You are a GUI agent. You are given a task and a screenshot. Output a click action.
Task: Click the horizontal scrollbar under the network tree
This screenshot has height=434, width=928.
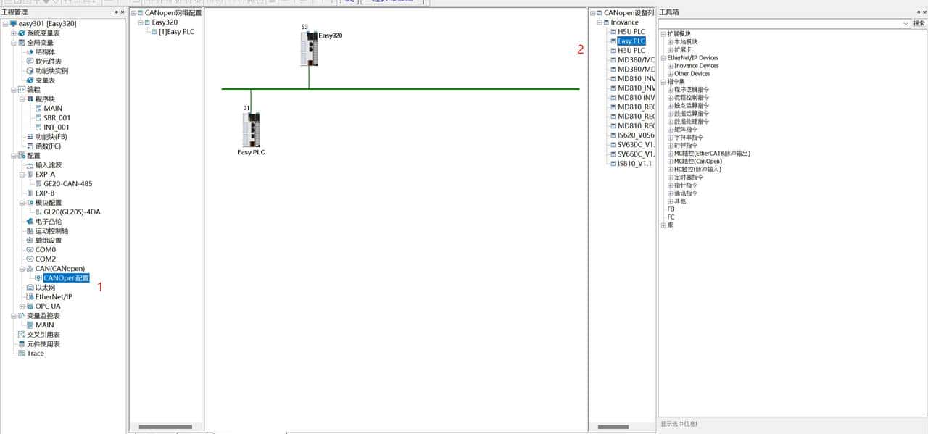pos(166,427)
